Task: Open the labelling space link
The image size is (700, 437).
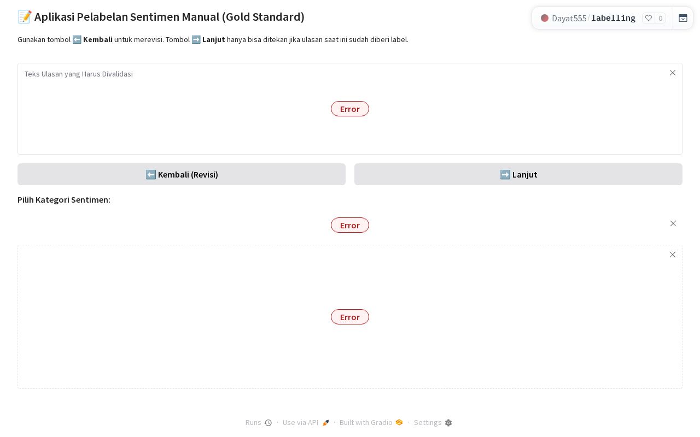Action: pos(613,18)
